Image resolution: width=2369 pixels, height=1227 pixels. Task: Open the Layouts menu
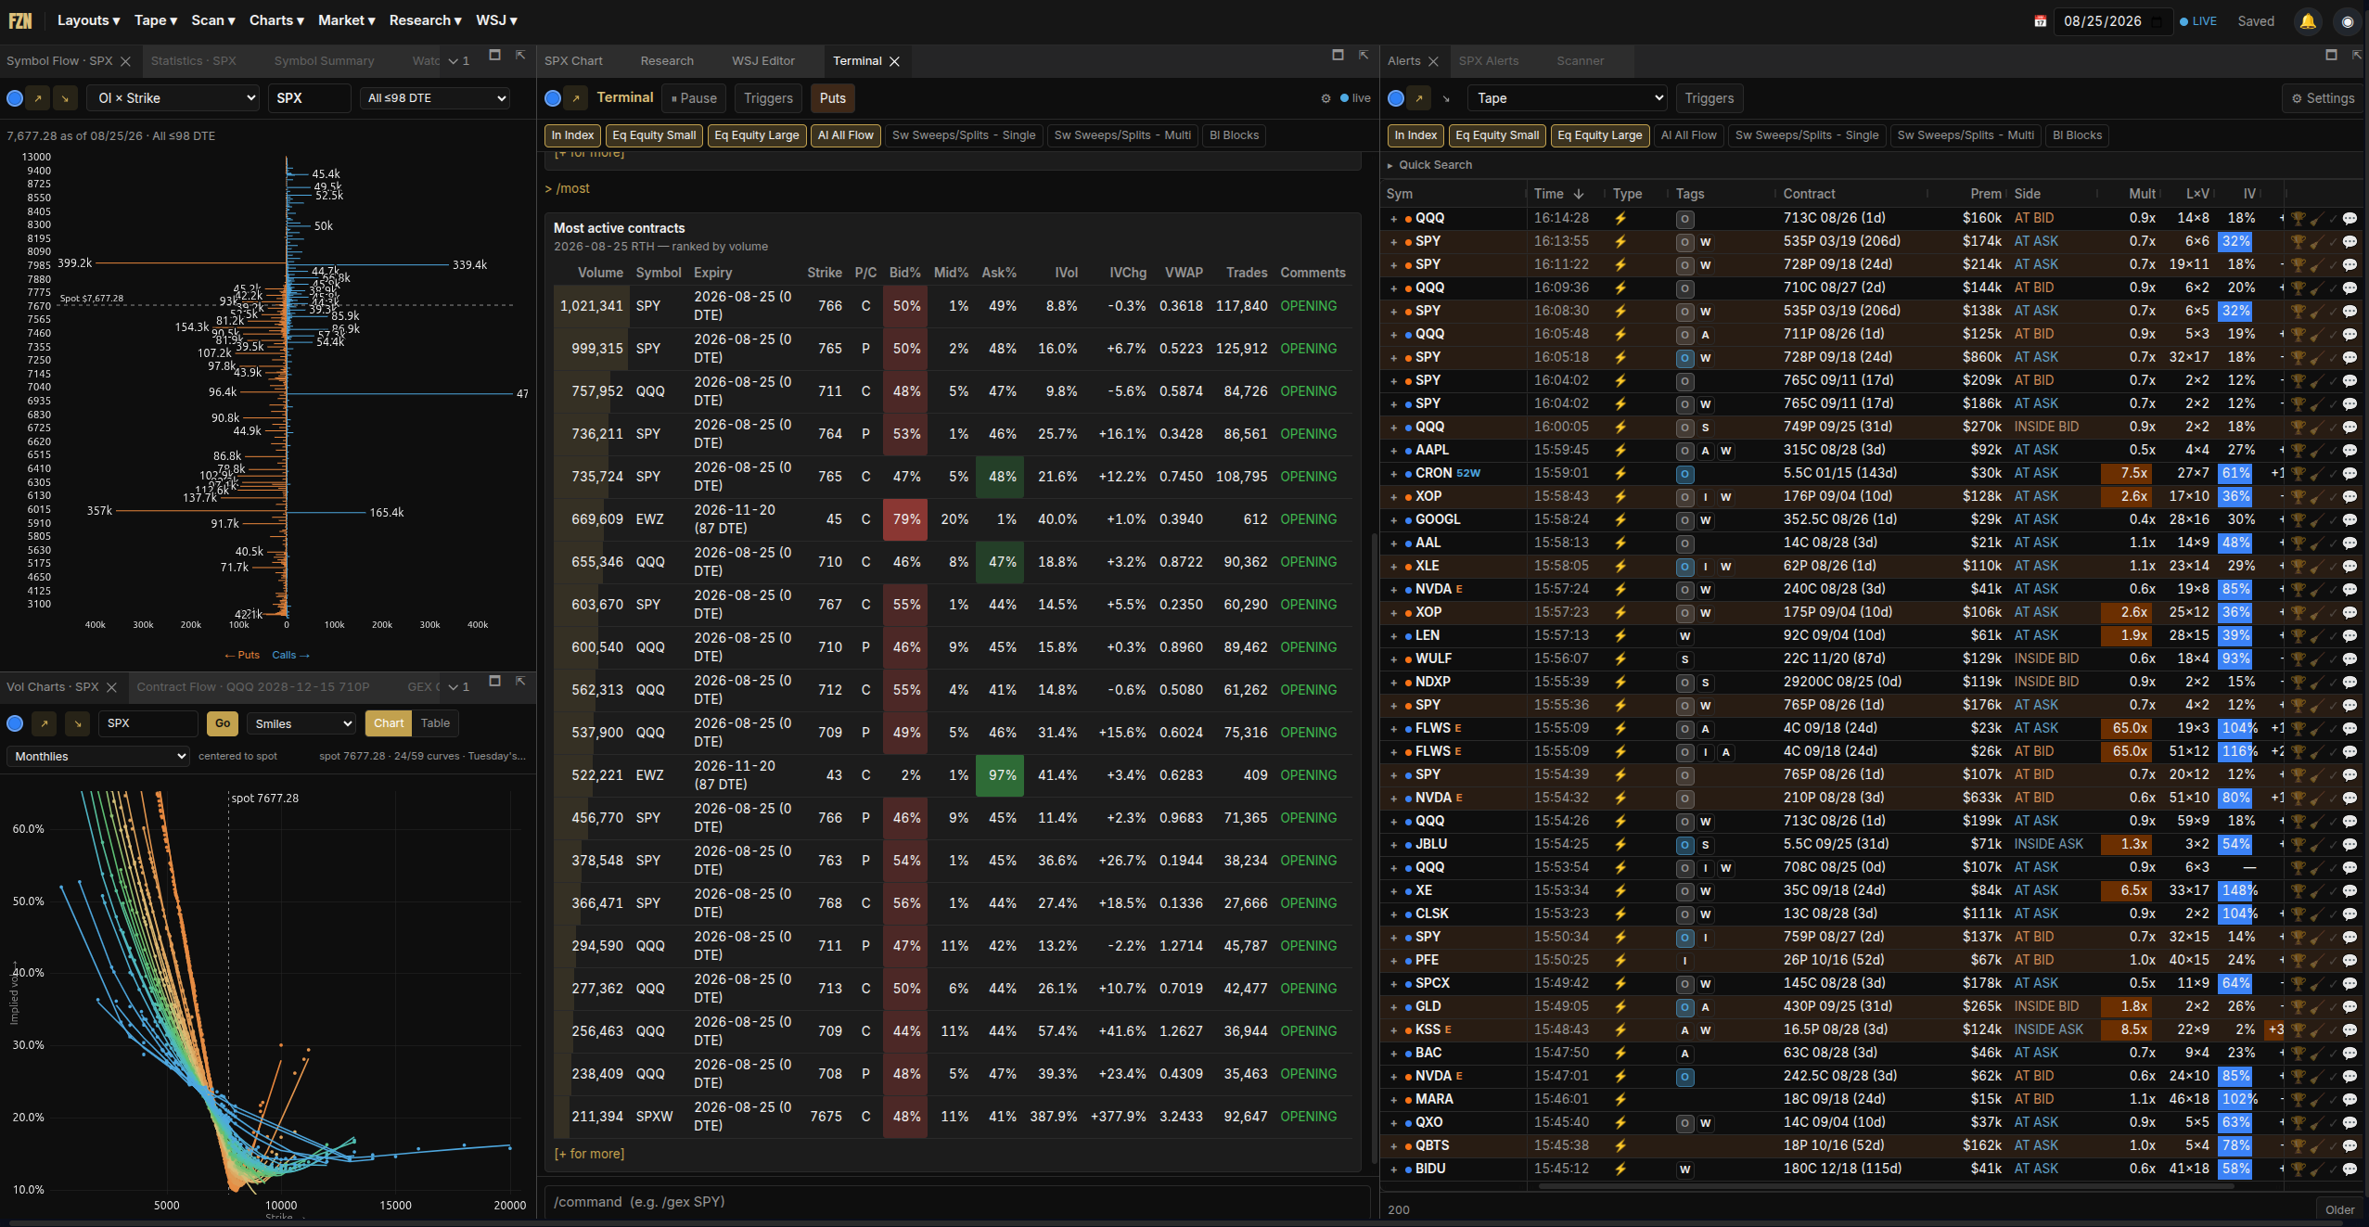click(x=88, y=20)
